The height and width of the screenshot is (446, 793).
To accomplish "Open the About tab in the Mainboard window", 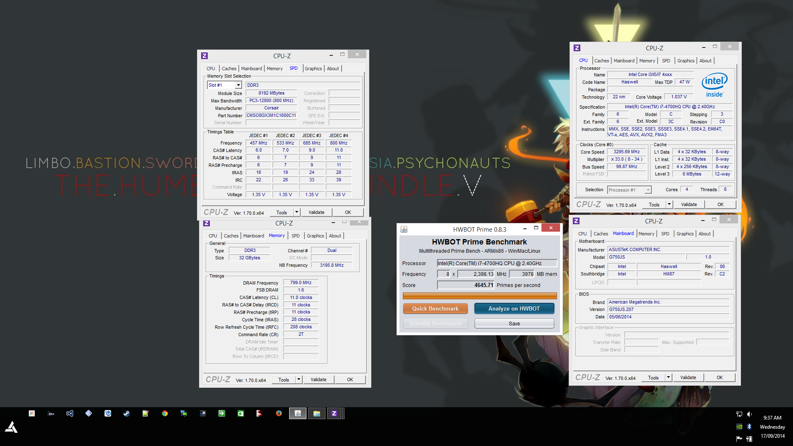I will (705, 234).
